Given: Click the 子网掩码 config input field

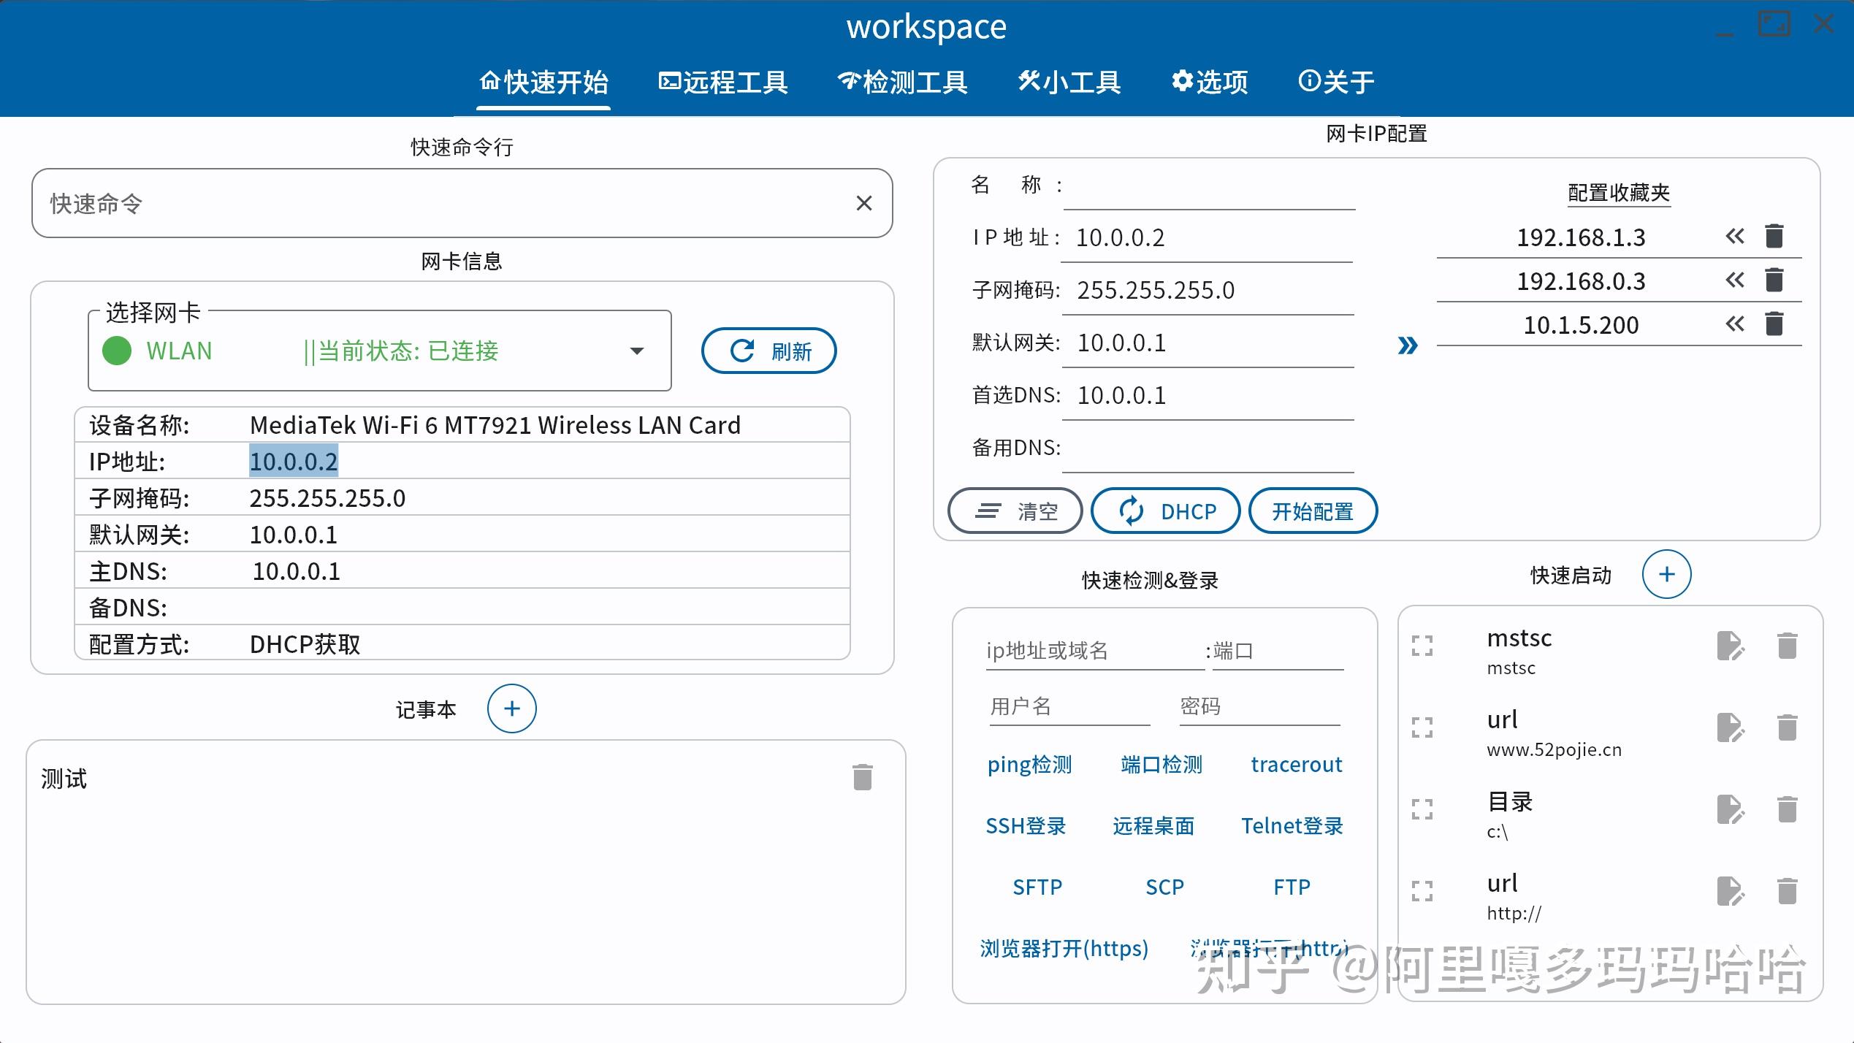Looking at the screenshot, I should (1208, 291).
